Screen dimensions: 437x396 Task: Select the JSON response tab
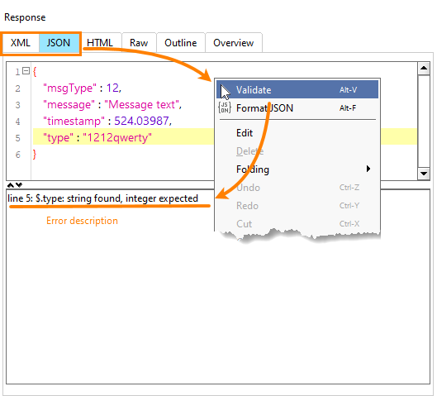(59, 43)
